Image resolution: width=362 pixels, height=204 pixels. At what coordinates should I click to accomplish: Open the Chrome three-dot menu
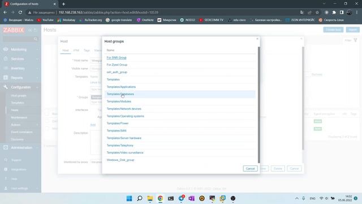357,12
